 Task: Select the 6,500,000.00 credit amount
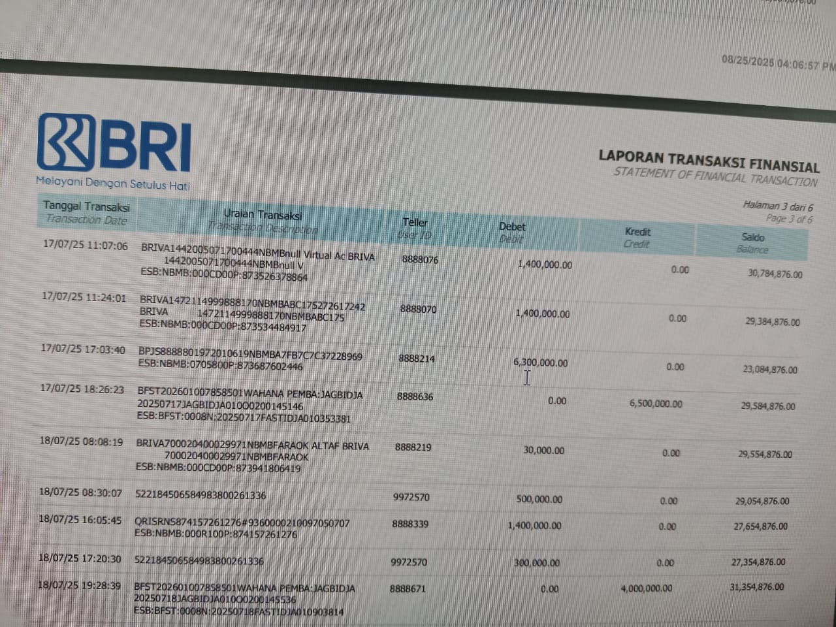[x=656, y=404]
